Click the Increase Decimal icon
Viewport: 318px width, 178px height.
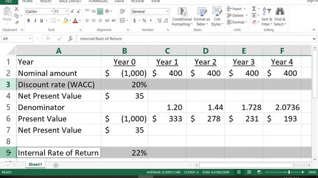coord(159,21)
